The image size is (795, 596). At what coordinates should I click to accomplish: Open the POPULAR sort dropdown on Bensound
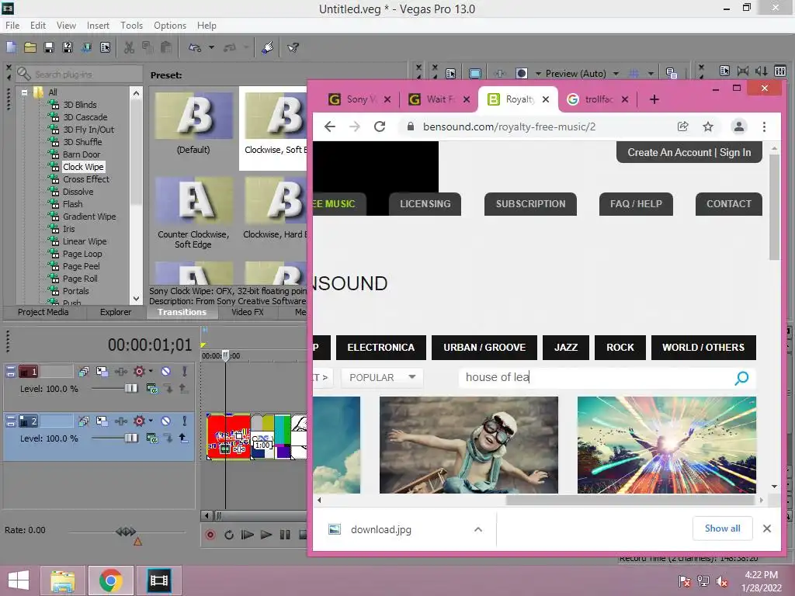(x=382, y=378)
